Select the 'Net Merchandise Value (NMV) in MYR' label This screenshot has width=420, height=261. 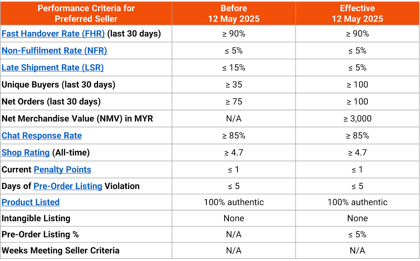[x=77, y=119]
